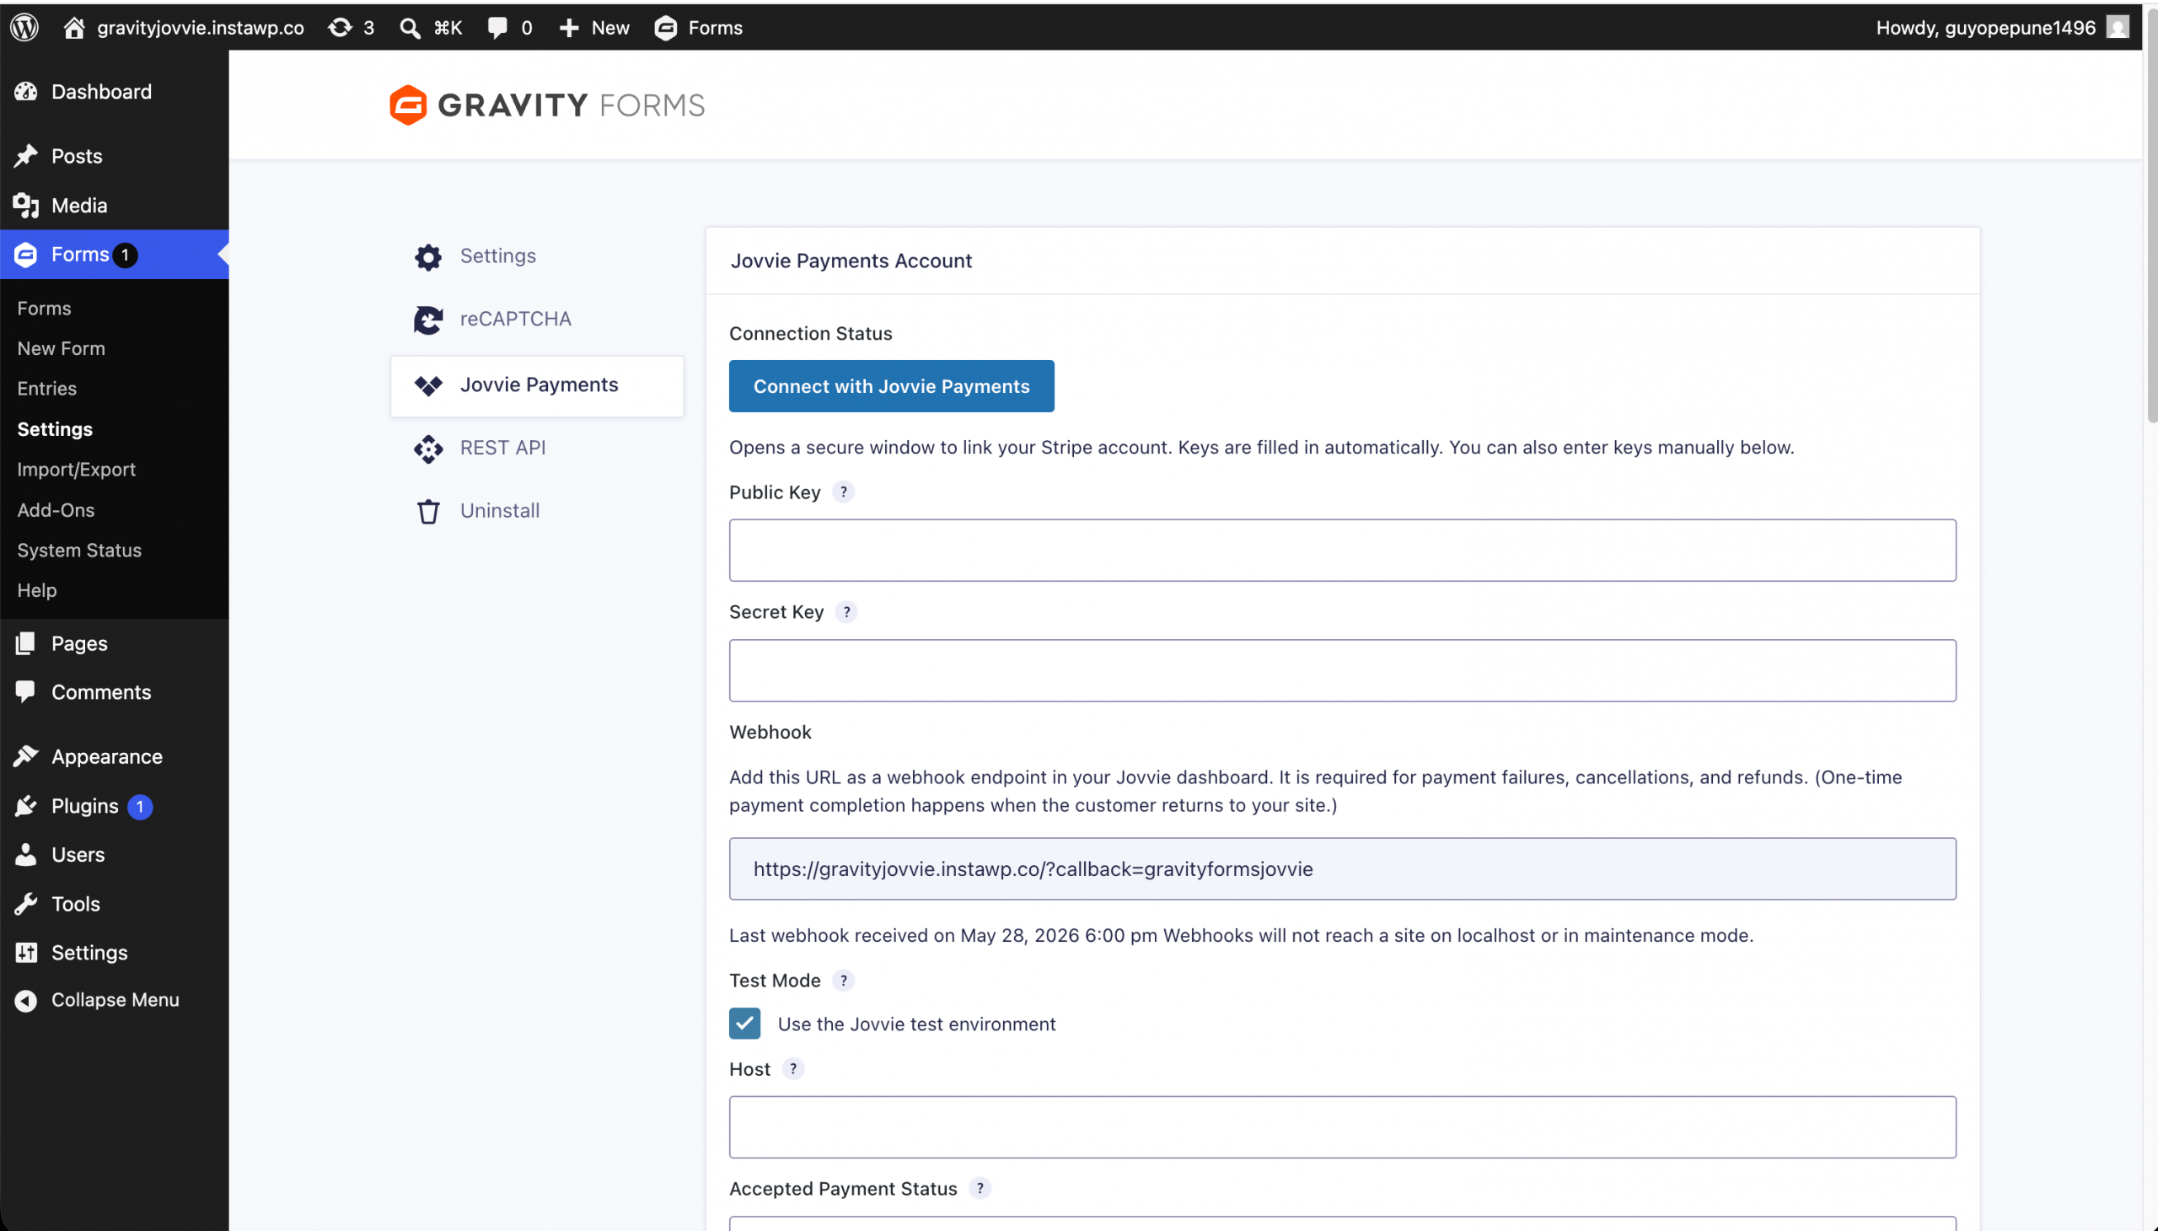Screen dimensions: 2158x1231
Task: Click the Uninstall trash icon
Action: coord(428,512)
